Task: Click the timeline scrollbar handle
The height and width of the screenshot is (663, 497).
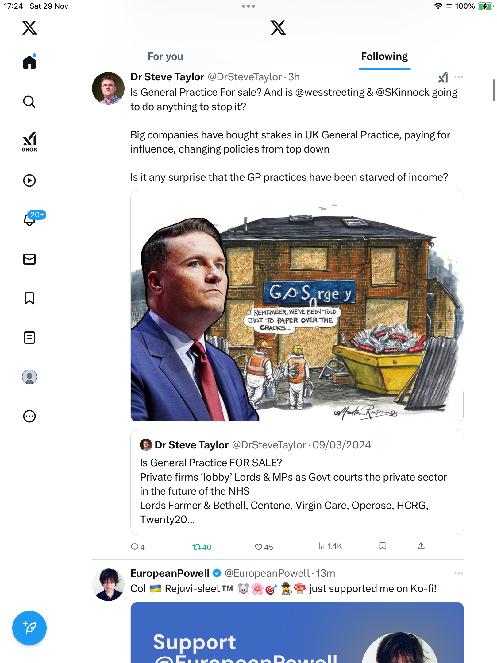Action: coord(494,90)
